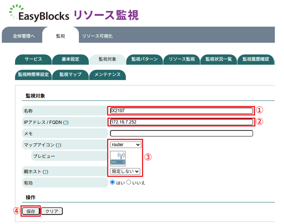The height and width of the screenshot is (224, 284).
Task: Open the サービス tab
Action: point(33,59)
